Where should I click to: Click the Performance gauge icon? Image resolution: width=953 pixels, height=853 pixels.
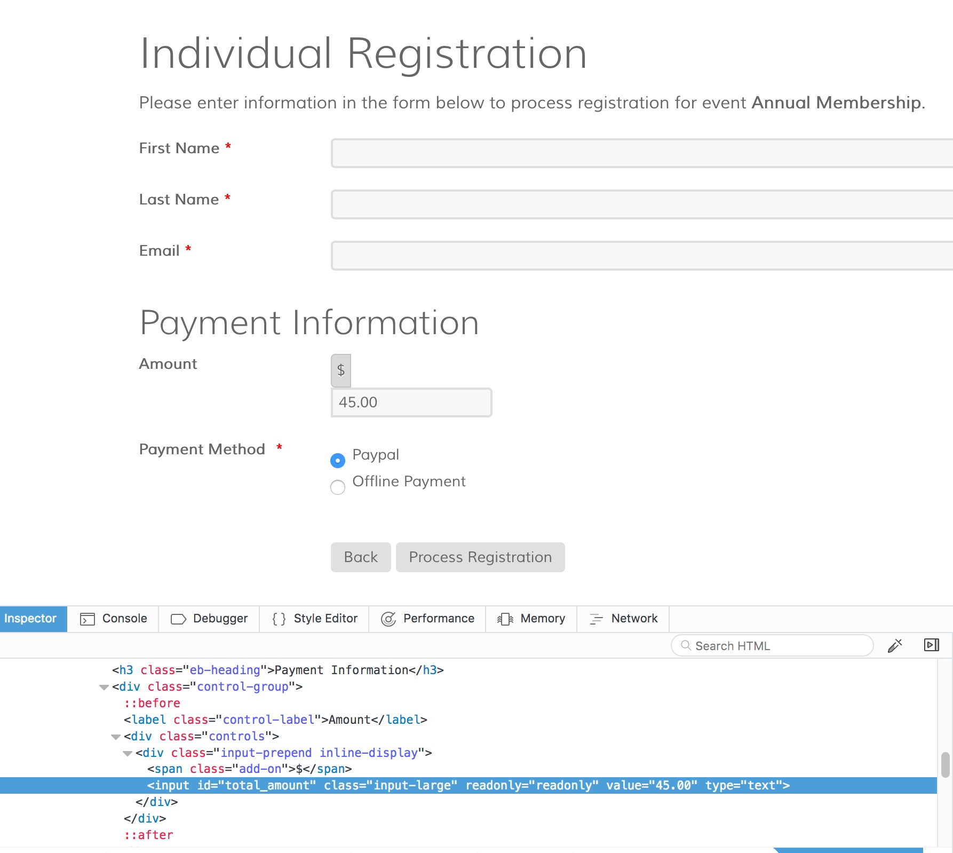coord(388,619)
